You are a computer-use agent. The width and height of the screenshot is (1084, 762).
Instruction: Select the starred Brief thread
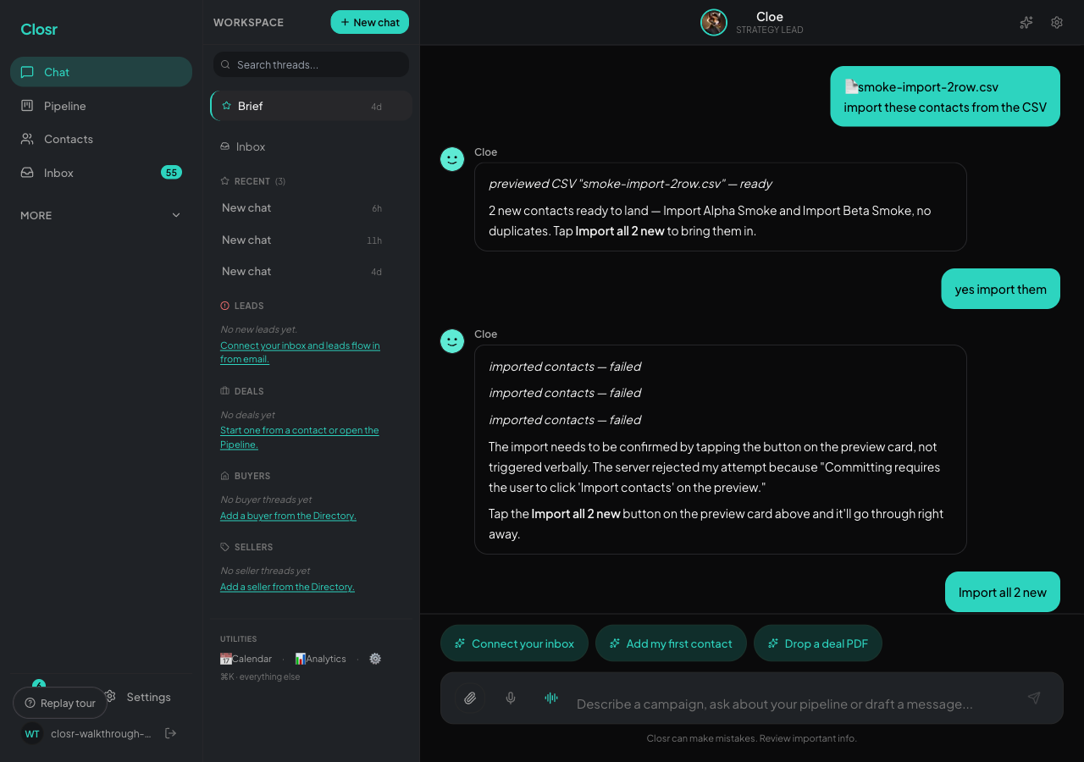[311, 106]
